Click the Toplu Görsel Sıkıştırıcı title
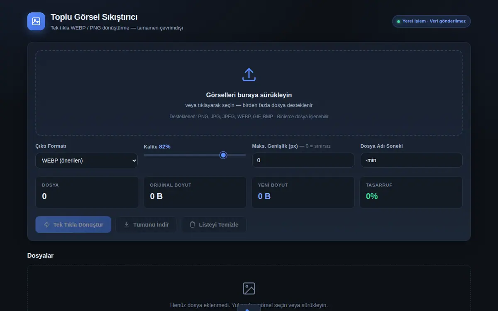 point(94,17)
